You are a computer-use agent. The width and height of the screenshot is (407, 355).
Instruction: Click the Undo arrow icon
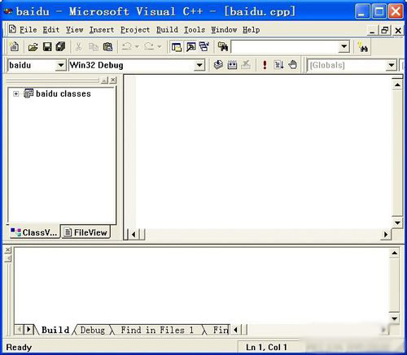click(x=126, y=46)
